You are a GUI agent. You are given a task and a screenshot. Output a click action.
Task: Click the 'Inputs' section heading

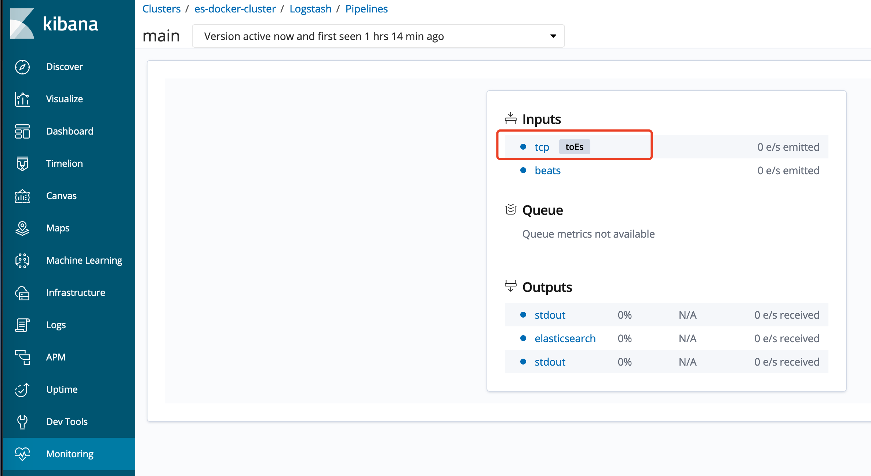pyautogui.click(x=541, y=119)
